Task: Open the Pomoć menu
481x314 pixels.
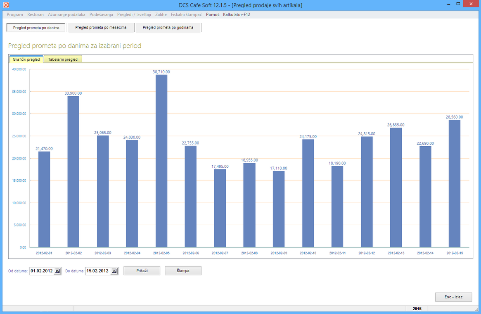Action: tap(212, 14)
